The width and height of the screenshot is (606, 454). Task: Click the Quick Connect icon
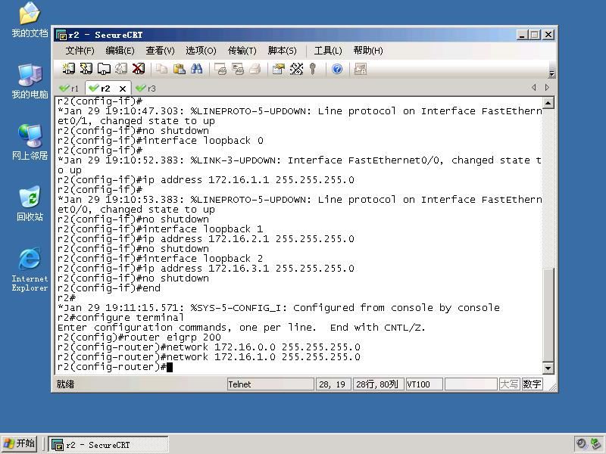click(86, 69)
